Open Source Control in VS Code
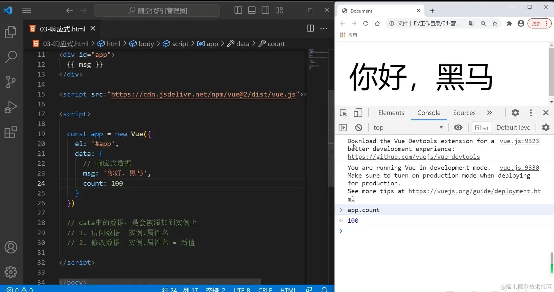The width and height of the screenshot is (554, 292). [x=11, y=82]
